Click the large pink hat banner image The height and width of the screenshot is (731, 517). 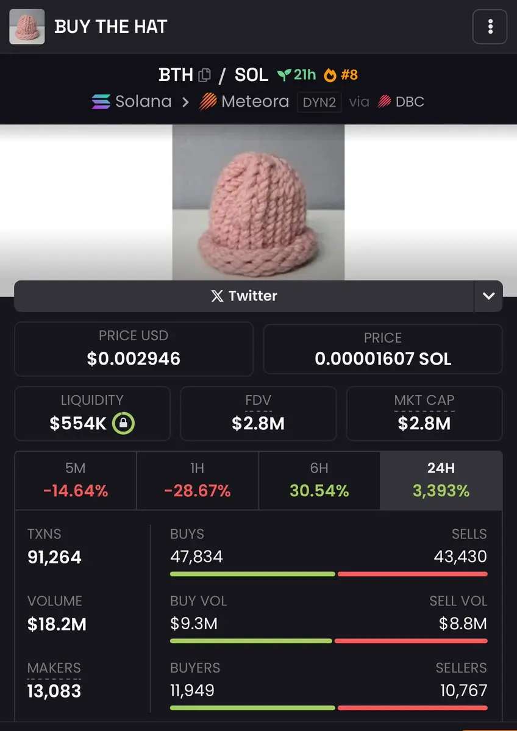coord(258,202)
